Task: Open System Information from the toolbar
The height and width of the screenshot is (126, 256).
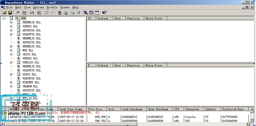Action: tap(59, 13)
